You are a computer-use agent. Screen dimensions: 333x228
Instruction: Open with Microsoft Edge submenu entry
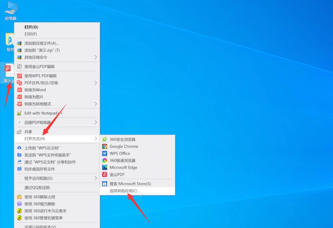point(137,167)
